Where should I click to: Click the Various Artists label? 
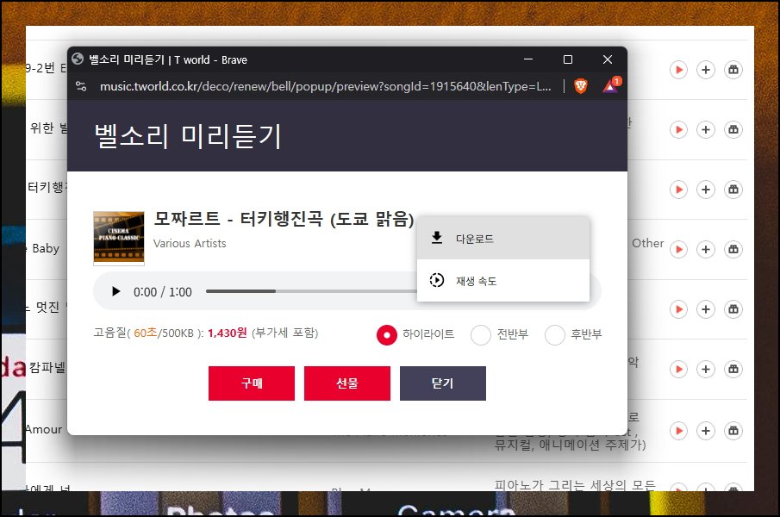[190, 244]
